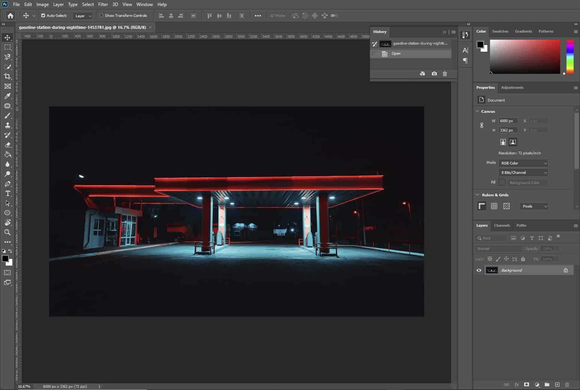Select the Spot Healing Brush tool
Image resolution: width=580 pixels, height=390 pixels.
coord(7,106)
